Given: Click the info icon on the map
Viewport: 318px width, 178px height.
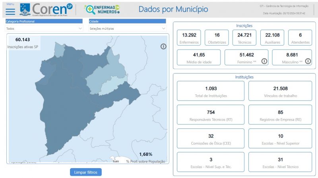Looking at the screenshot, I should (x=163, y=47).
